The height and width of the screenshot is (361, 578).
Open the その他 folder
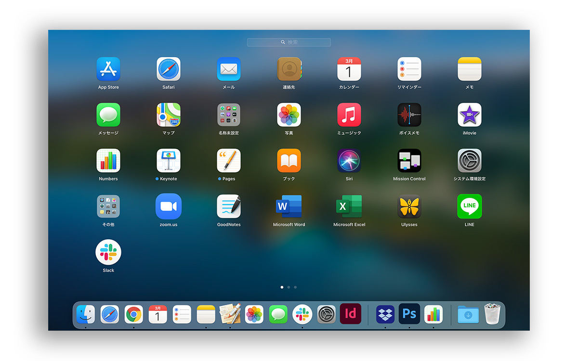point(108,206)
